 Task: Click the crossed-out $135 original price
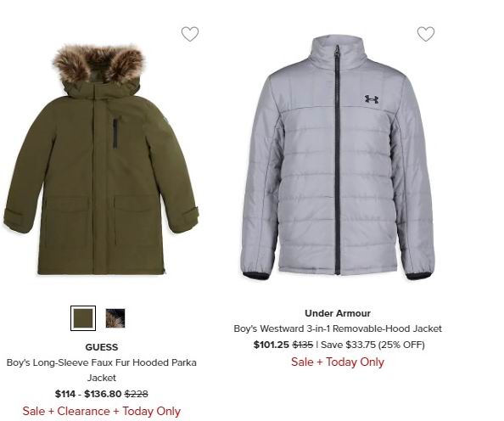coord(302,345)
